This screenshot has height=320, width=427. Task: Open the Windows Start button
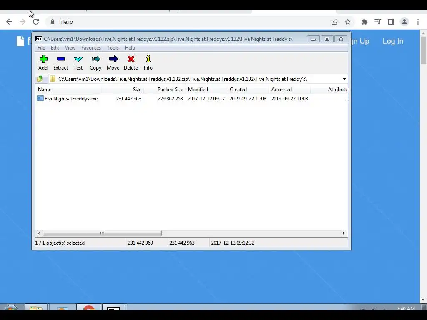tap(11, 307)
